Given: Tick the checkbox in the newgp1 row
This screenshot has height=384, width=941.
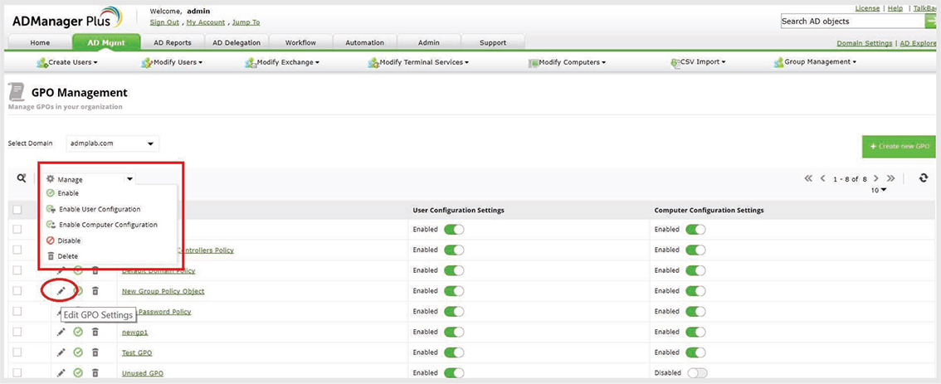Looking at the screenshot, I should tap(17, 331).
